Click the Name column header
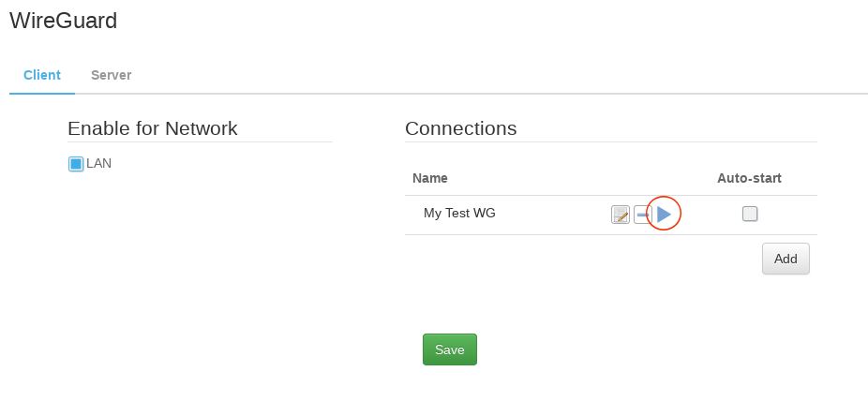 click(430, 178)
